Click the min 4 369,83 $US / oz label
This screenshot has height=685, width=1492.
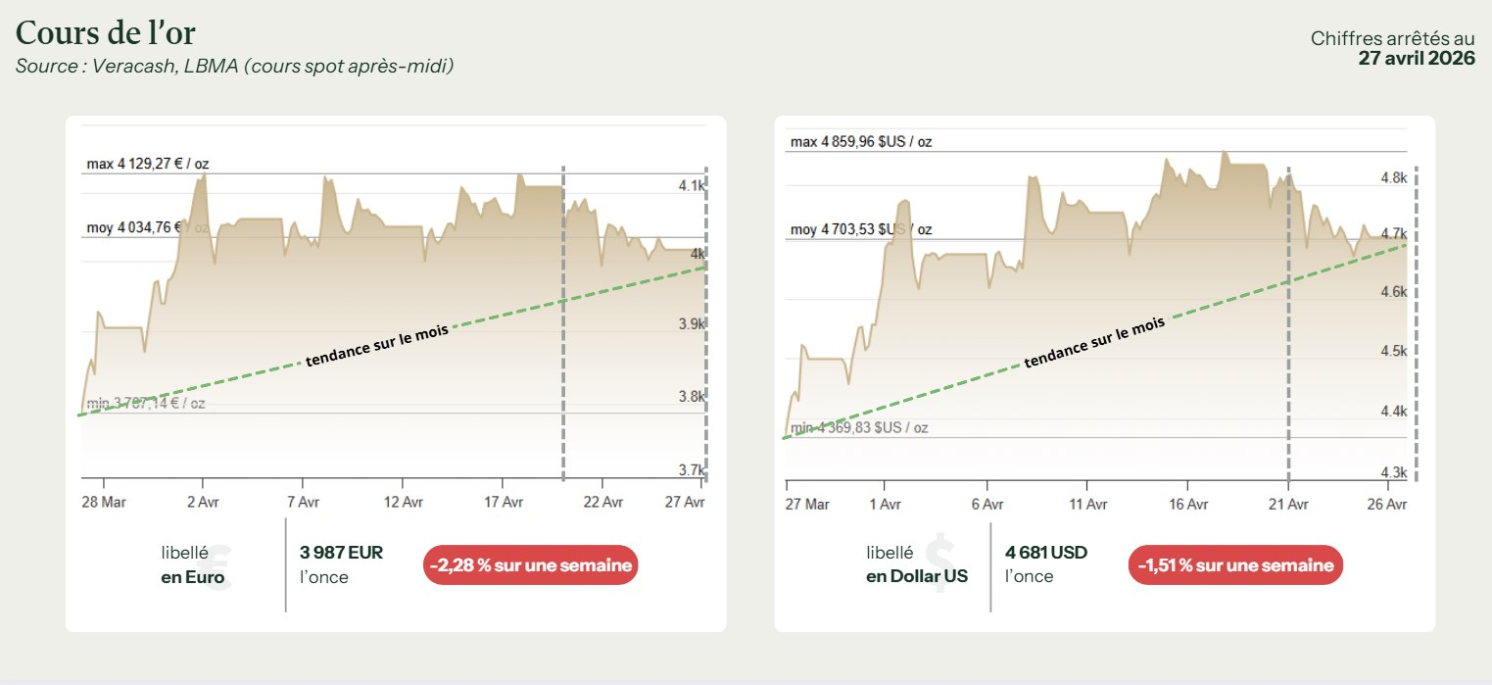coord(858,427)
